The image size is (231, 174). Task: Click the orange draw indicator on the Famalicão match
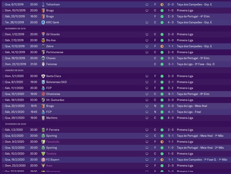(x=162, y=141)
